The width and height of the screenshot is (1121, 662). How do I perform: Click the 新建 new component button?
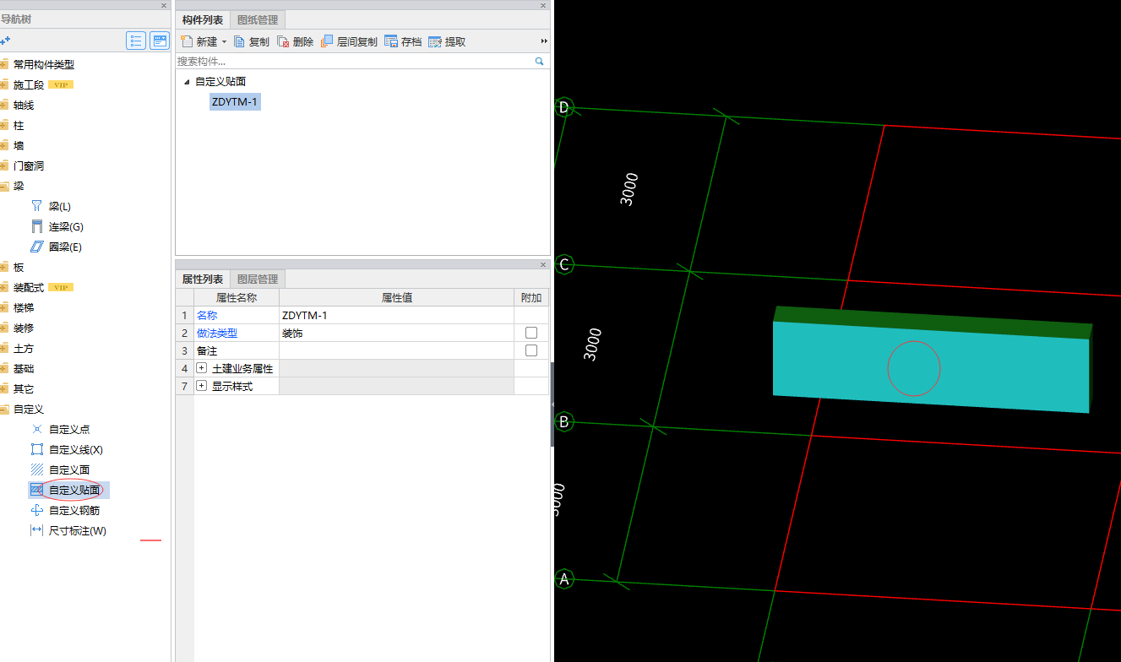(x=199, y=41)
